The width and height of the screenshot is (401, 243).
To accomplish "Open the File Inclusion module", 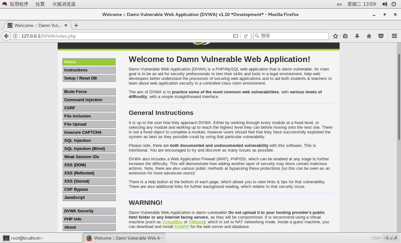I will click(89, 116).
